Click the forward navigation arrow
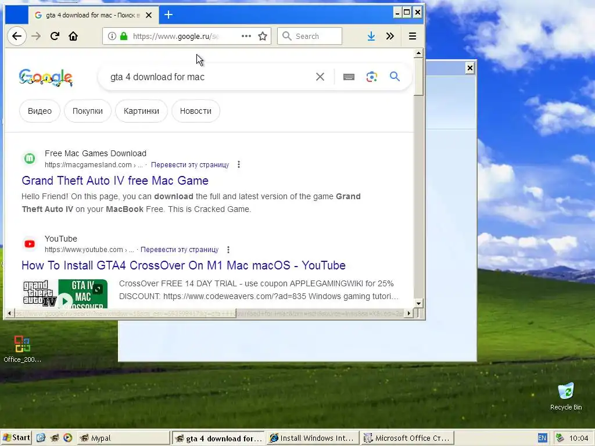This screenshot has height=446, width=595. tap(36, 36)
